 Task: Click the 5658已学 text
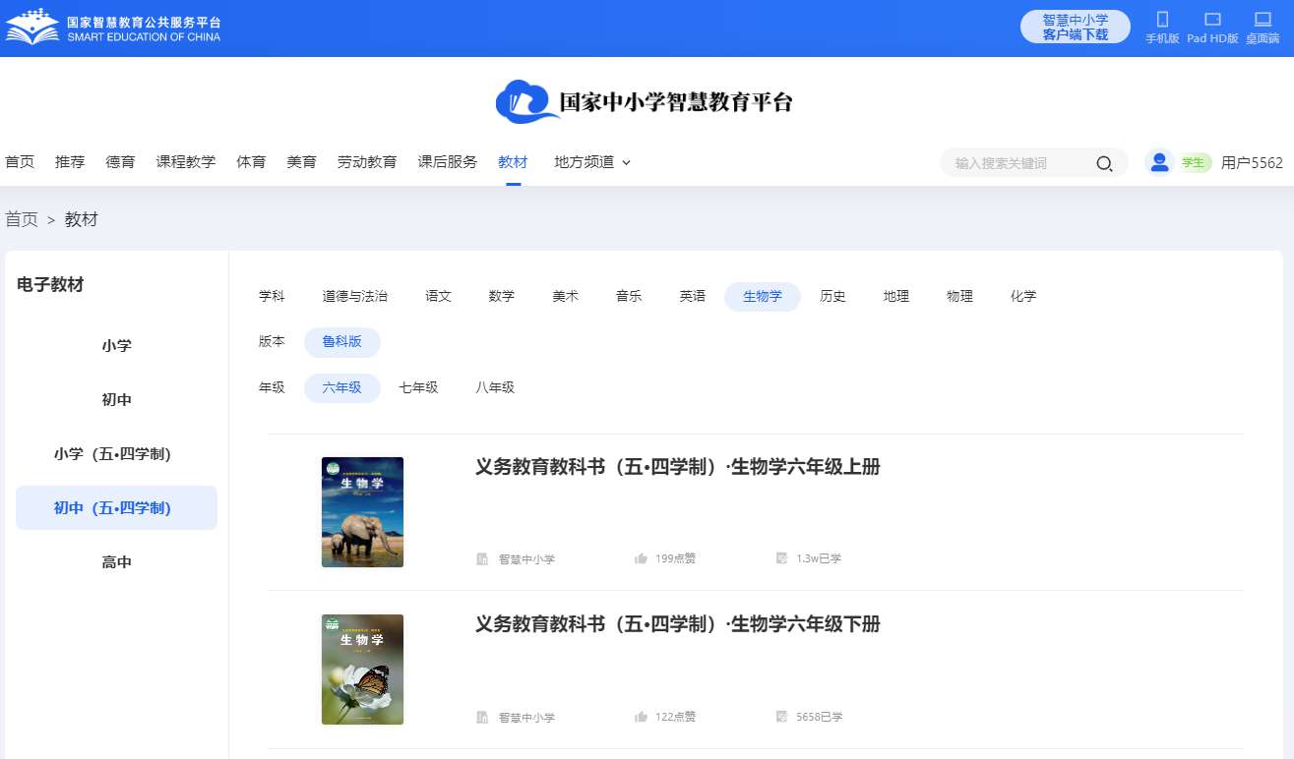pos(820,717)
